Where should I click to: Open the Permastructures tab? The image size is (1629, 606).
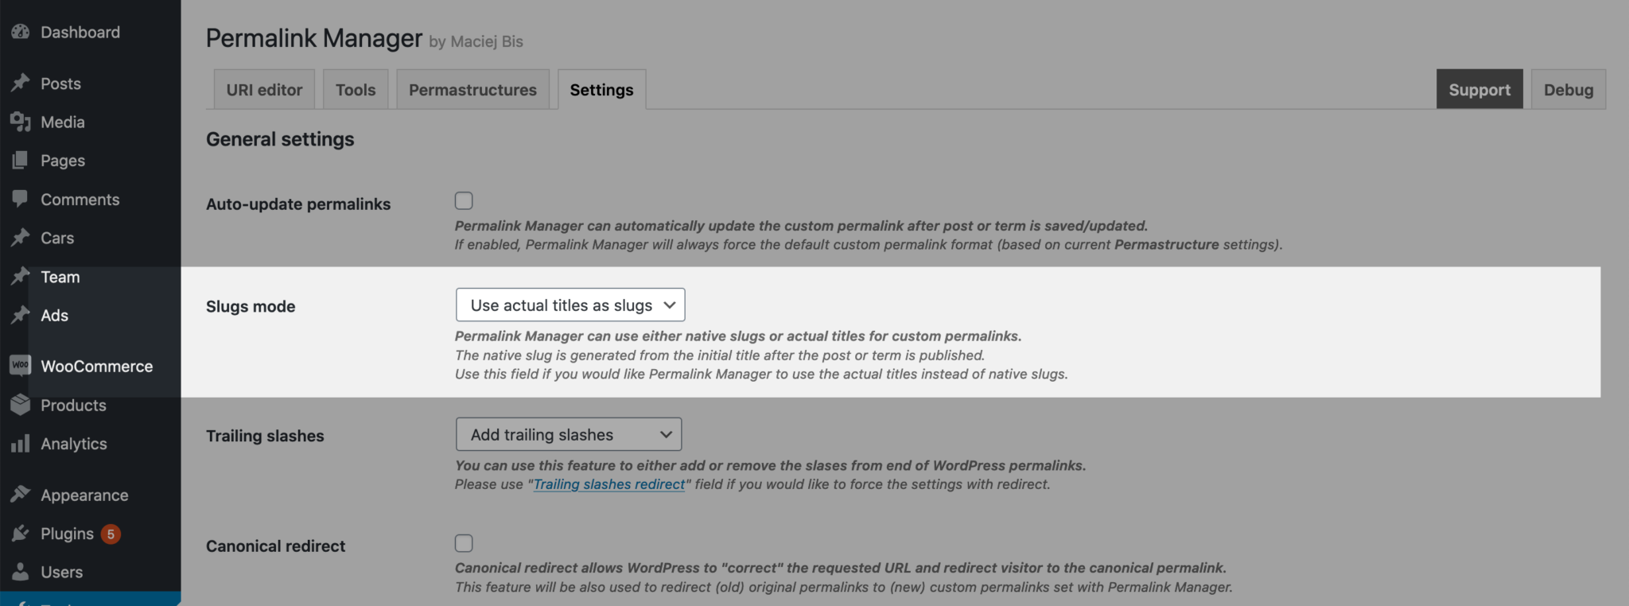pyautogui.click(x=472, y=90)
